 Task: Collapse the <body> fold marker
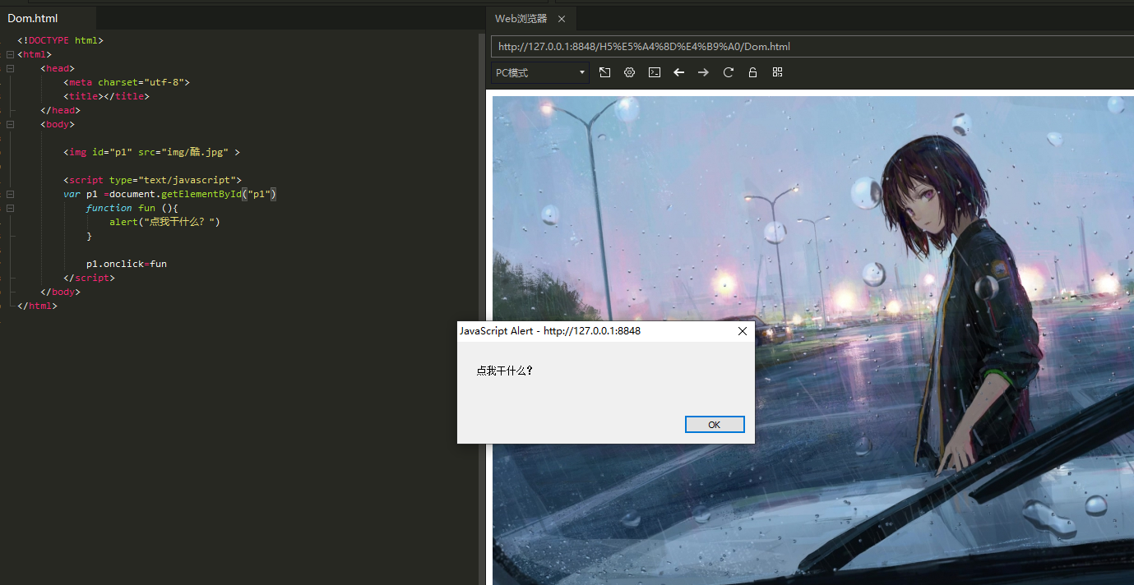(x=10, y=124)
